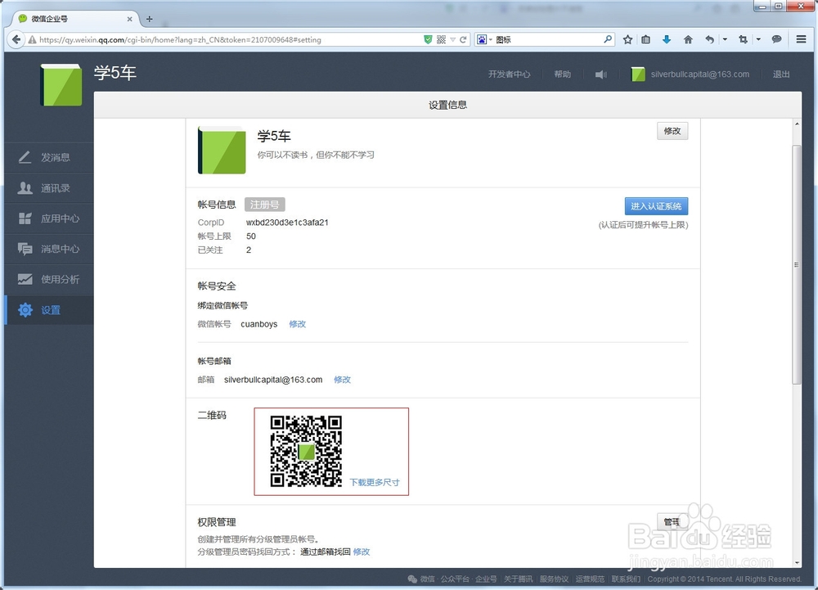This screenshot has height=590, width=818.
Task: Click the 学5车 green logo in header
Action: pyautogui.click(x=61, y=85)
